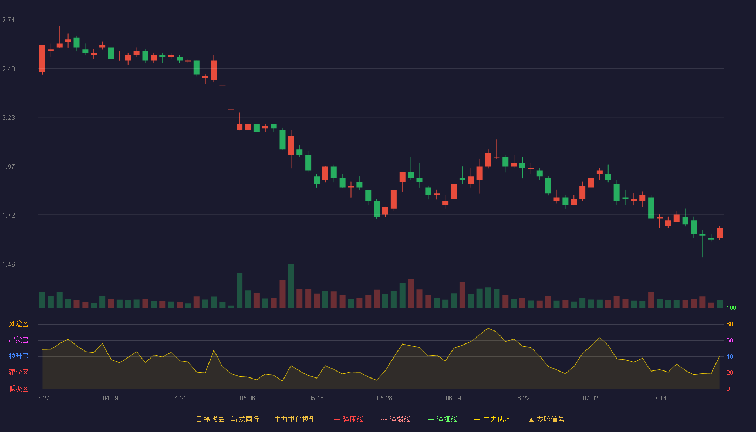Toggle the 强压线 legend series

pyautogui.click(x=348, y=419)
